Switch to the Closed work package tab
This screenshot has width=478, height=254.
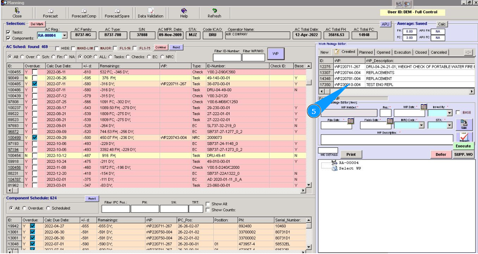420,52
